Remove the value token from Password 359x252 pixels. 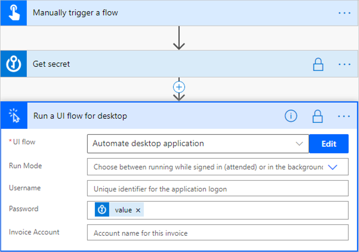138,210
